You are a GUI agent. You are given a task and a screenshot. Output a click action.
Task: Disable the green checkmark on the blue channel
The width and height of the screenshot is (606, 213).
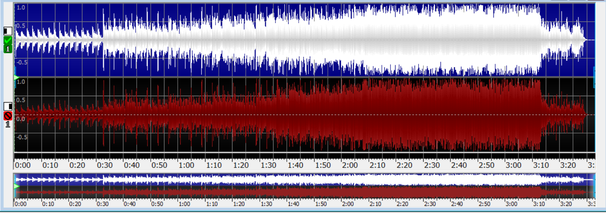pyautogui.click(x=8, y=40)
